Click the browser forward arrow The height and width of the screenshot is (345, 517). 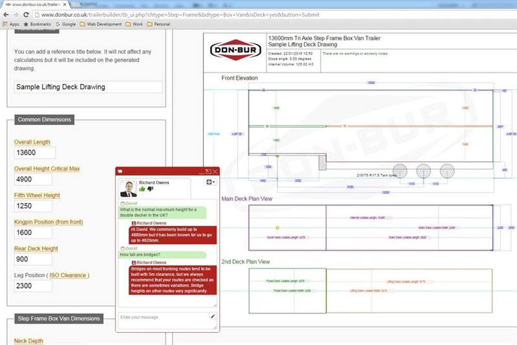coord(16,15)
